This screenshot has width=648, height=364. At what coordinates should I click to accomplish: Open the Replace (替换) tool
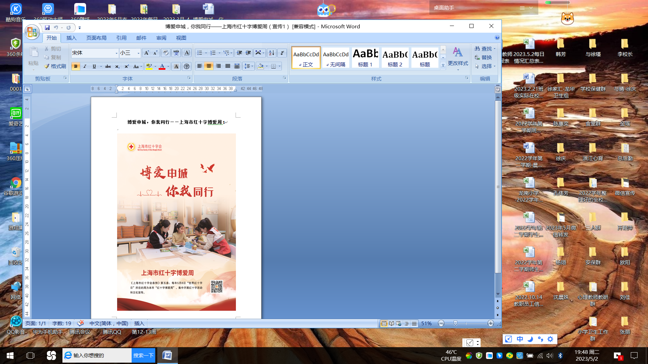483,58
